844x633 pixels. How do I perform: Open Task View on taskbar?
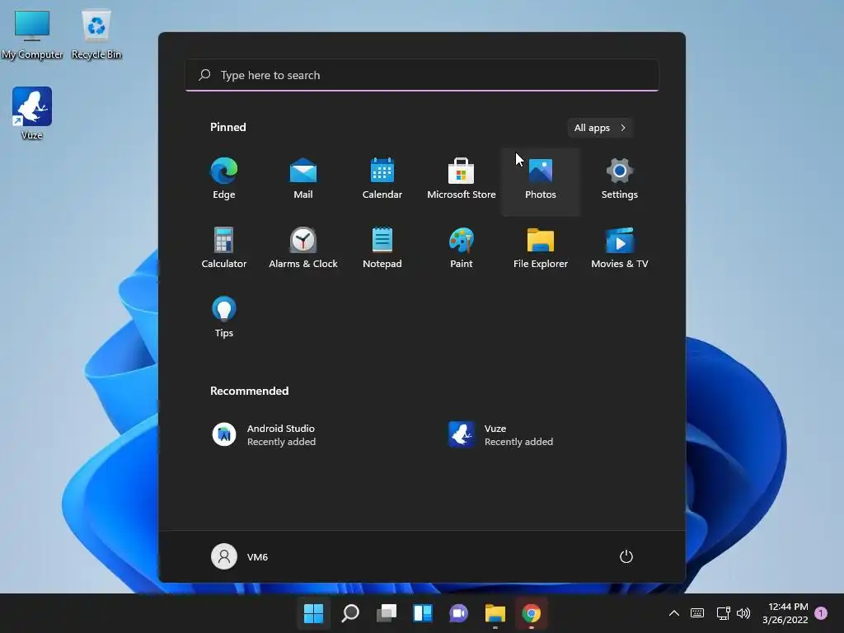coord(386,613)
